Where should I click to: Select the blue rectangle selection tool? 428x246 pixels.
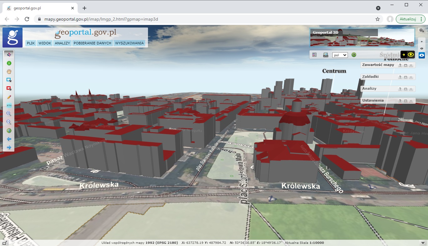9,80
